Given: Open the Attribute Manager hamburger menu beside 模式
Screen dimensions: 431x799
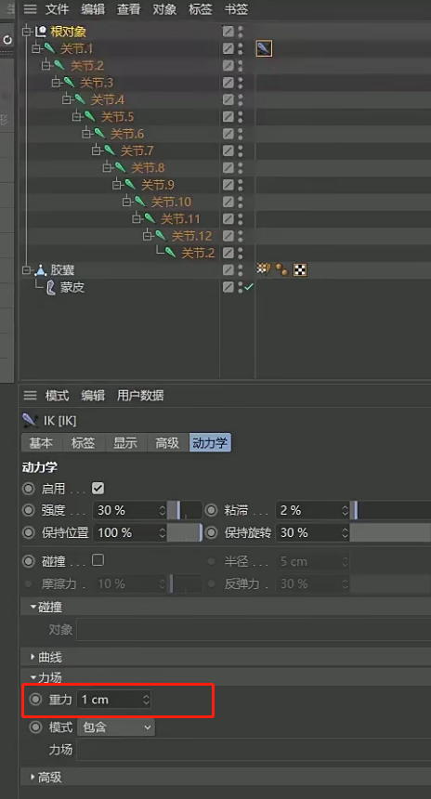Looking at the screenshot, I should click(31, 396).
